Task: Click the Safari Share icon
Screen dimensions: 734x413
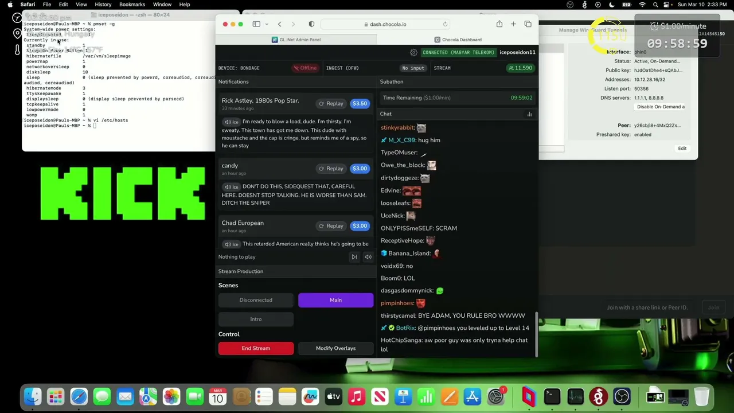Action: point(499,24)
